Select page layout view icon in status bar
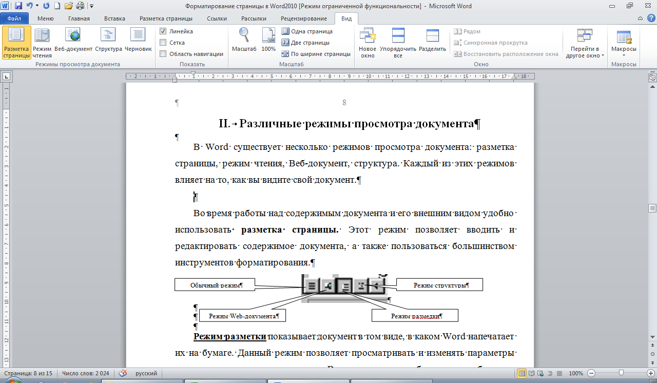The width and height of the screenshot is (657, 383). 522,373
